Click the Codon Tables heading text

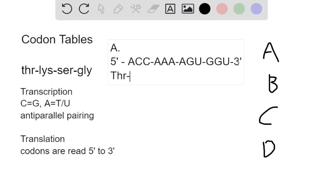tap(57, 39)
